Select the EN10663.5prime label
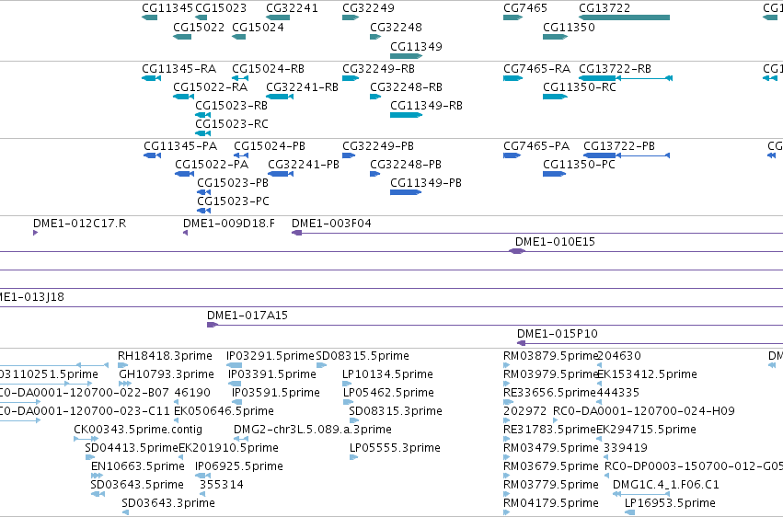Screen dimensions: 783x517 (137, 466)
